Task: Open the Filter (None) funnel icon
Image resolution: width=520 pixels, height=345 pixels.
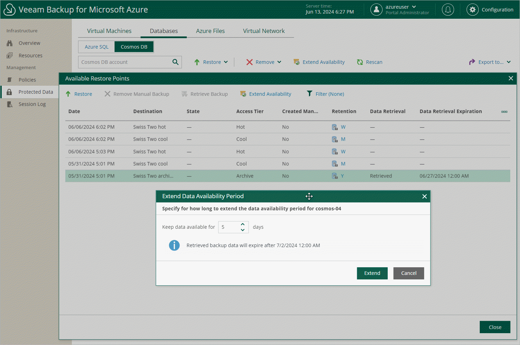Action: (309, 94)
